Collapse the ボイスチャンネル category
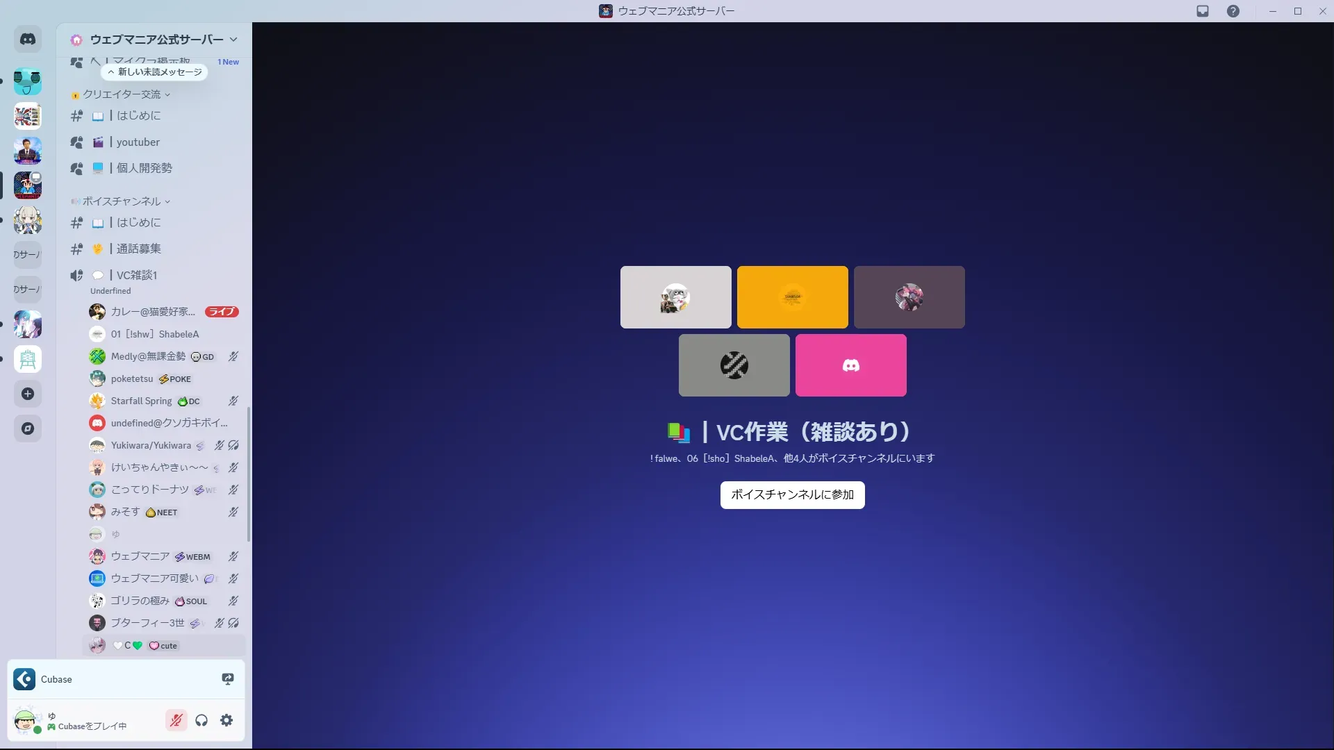This screenshot has height=750, width=1334. [122, 201]
